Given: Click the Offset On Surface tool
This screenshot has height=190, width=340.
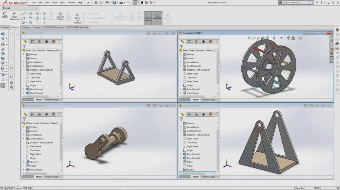Looking at the screenshot, I should 77,18.
